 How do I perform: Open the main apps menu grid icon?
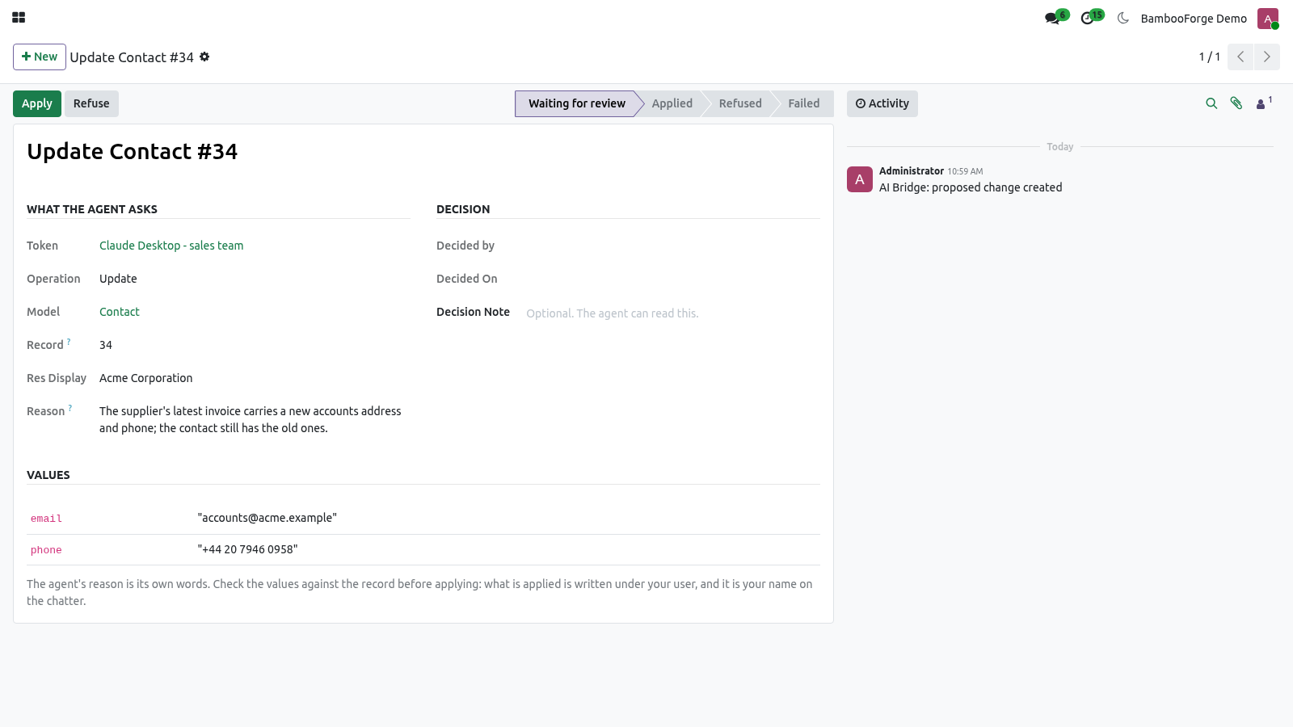(19, 18)
